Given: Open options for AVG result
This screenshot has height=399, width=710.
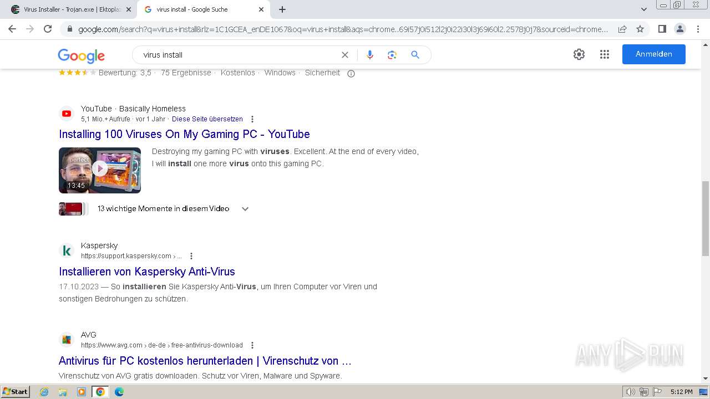Looking at the screenshot, I should tap(252, 345).
